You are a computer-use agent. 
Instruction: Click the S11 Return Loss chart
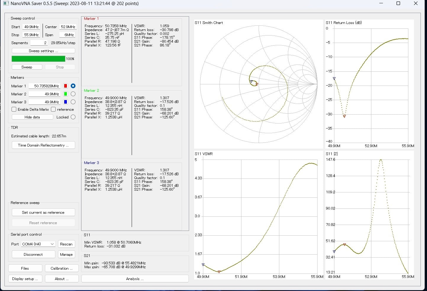click(369, 84)
